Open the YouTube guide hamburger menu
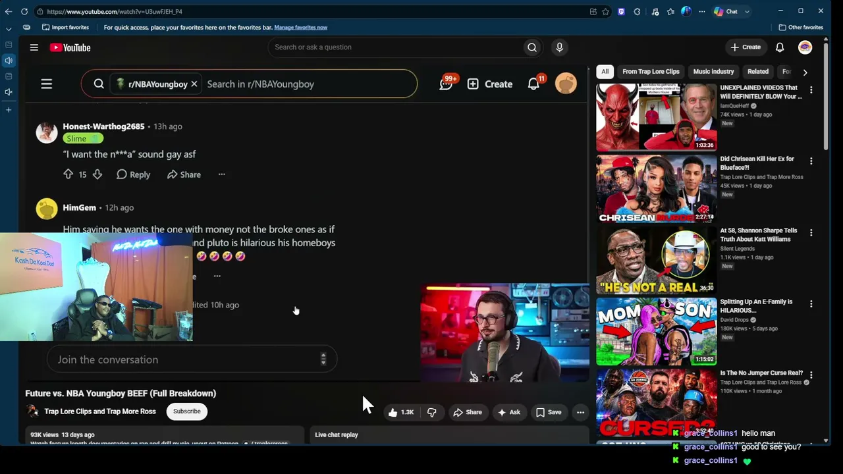The width and height of the screenshot is (843, 474). pyautogui.click(x=34, y=47)
